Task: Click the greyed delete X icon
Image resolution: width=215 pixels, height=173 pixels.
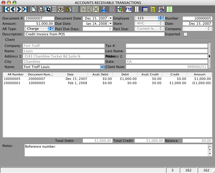Action: (x=96, y=9)
